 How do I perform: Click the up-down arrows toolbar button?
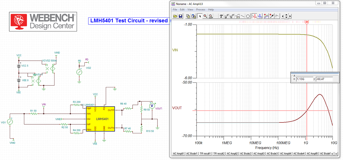(x=286, y=16)
